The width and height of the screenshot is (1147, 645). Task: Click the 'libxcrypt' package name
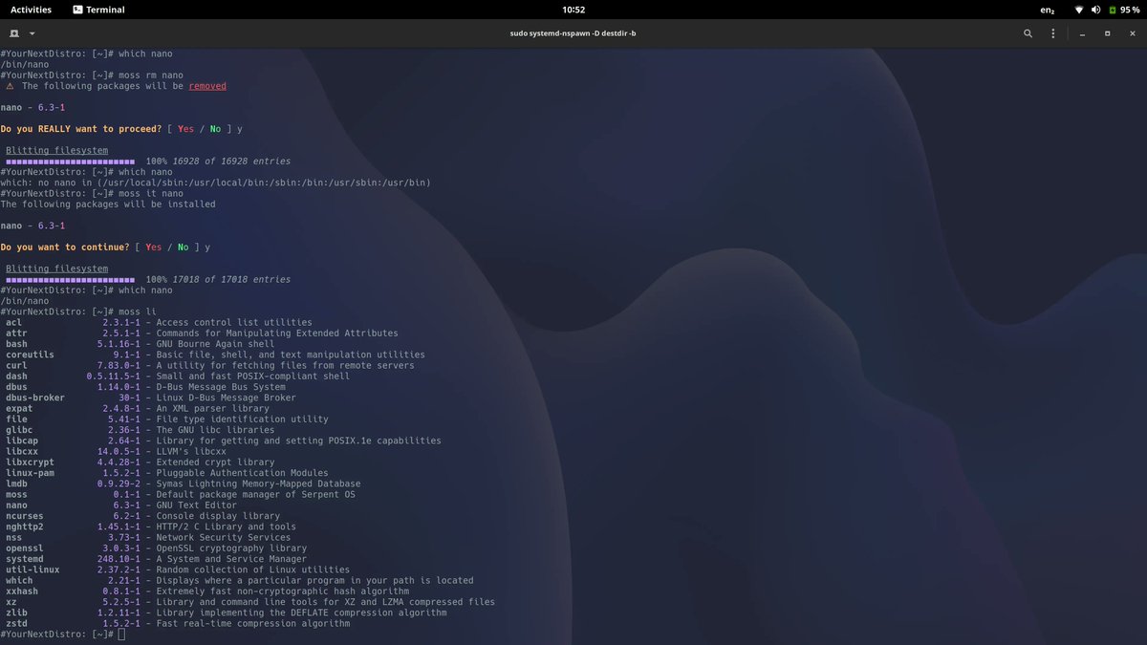pyautogui.click(x=30, y=462)
